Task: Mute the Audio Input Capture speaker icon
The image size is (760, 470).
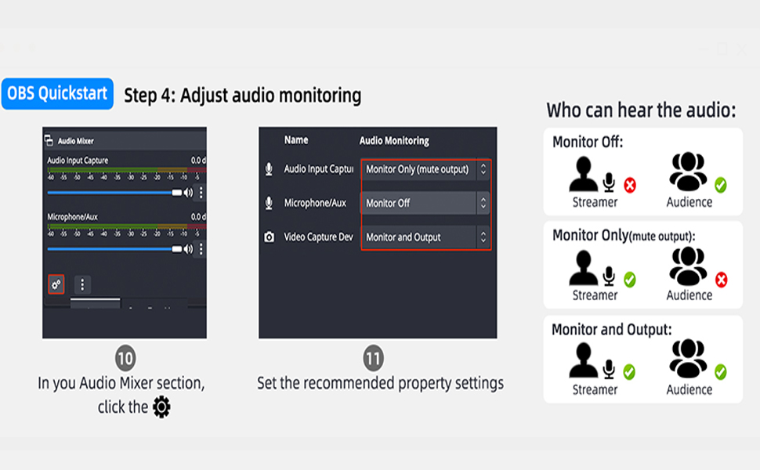Action: (x=189, y=193)
